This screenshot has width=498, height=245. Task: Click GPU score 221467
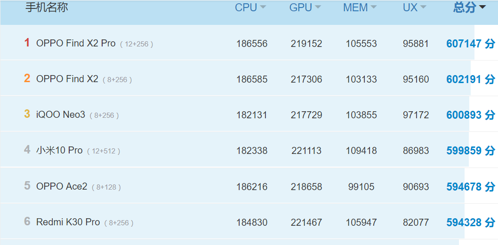(x=306, y=223)
